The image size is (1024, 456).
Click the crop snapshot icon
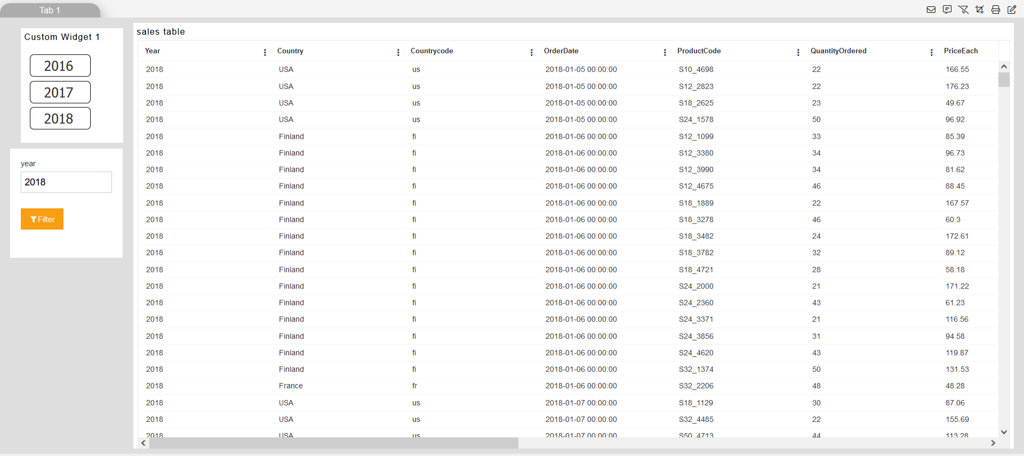click(980, 10)
